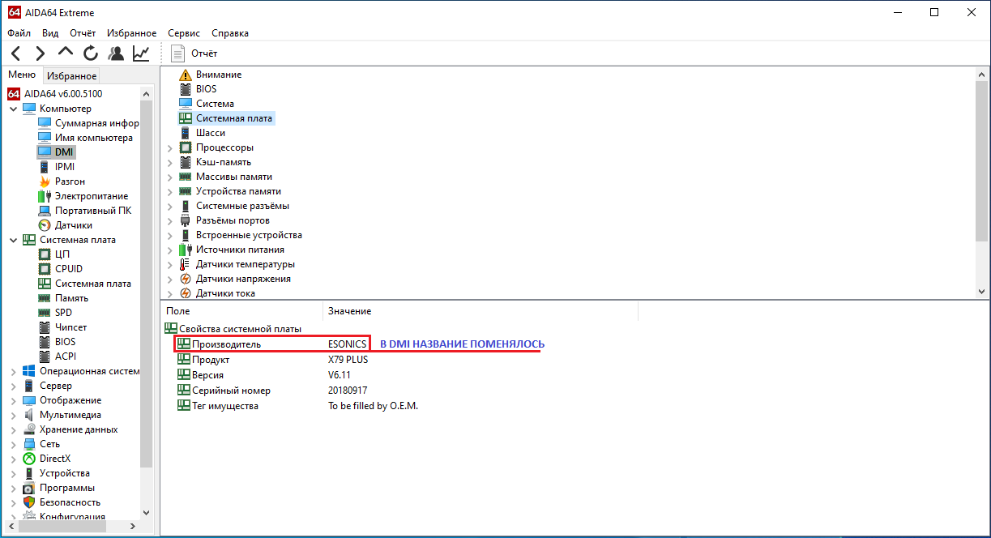The height and width of the screenshot is (538, 991).
Task: Open the Электропитание item
Action: click(x=83, y=196)
